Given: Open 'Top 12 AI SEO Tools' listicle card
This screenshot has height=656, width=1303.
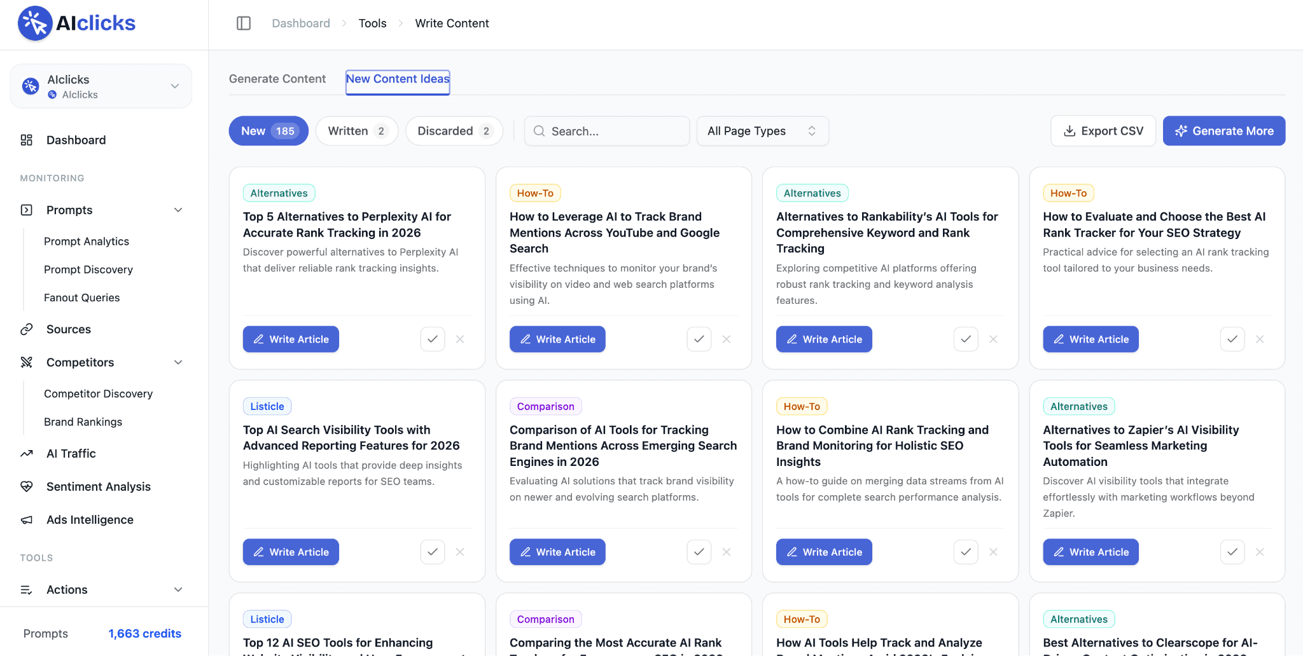Looking at the screenshot, I should [x=357, y=625].
